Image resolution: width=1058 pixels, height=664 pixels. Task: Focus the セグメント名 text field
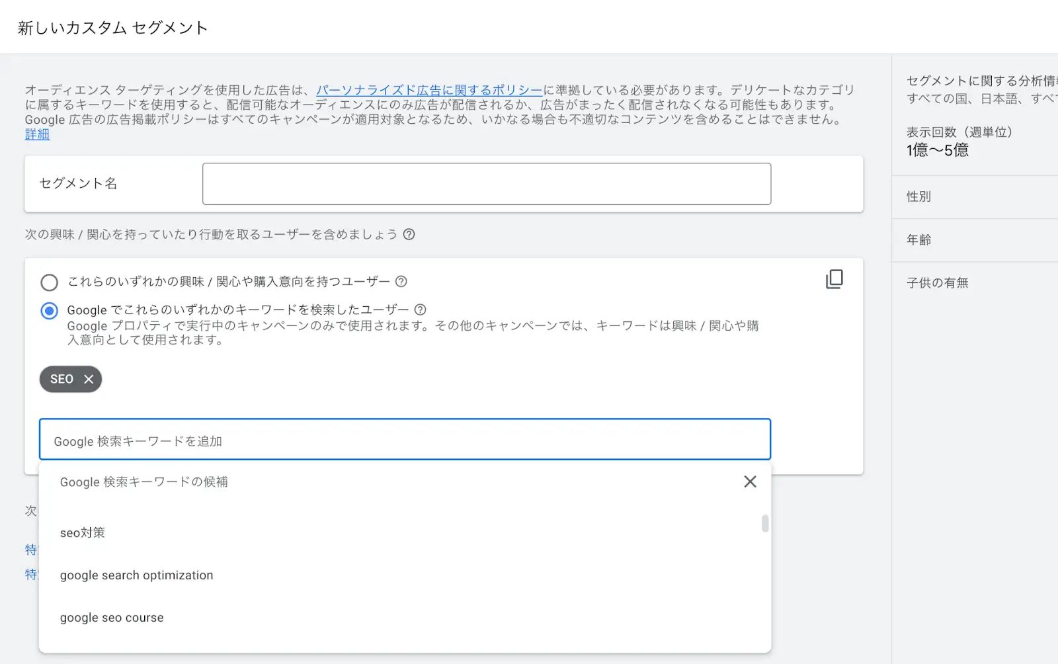[x=486, y=184]
